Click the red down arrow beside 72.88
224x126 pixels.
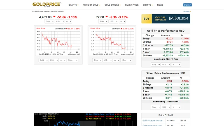pyautogui.click(x=107, y=17)
